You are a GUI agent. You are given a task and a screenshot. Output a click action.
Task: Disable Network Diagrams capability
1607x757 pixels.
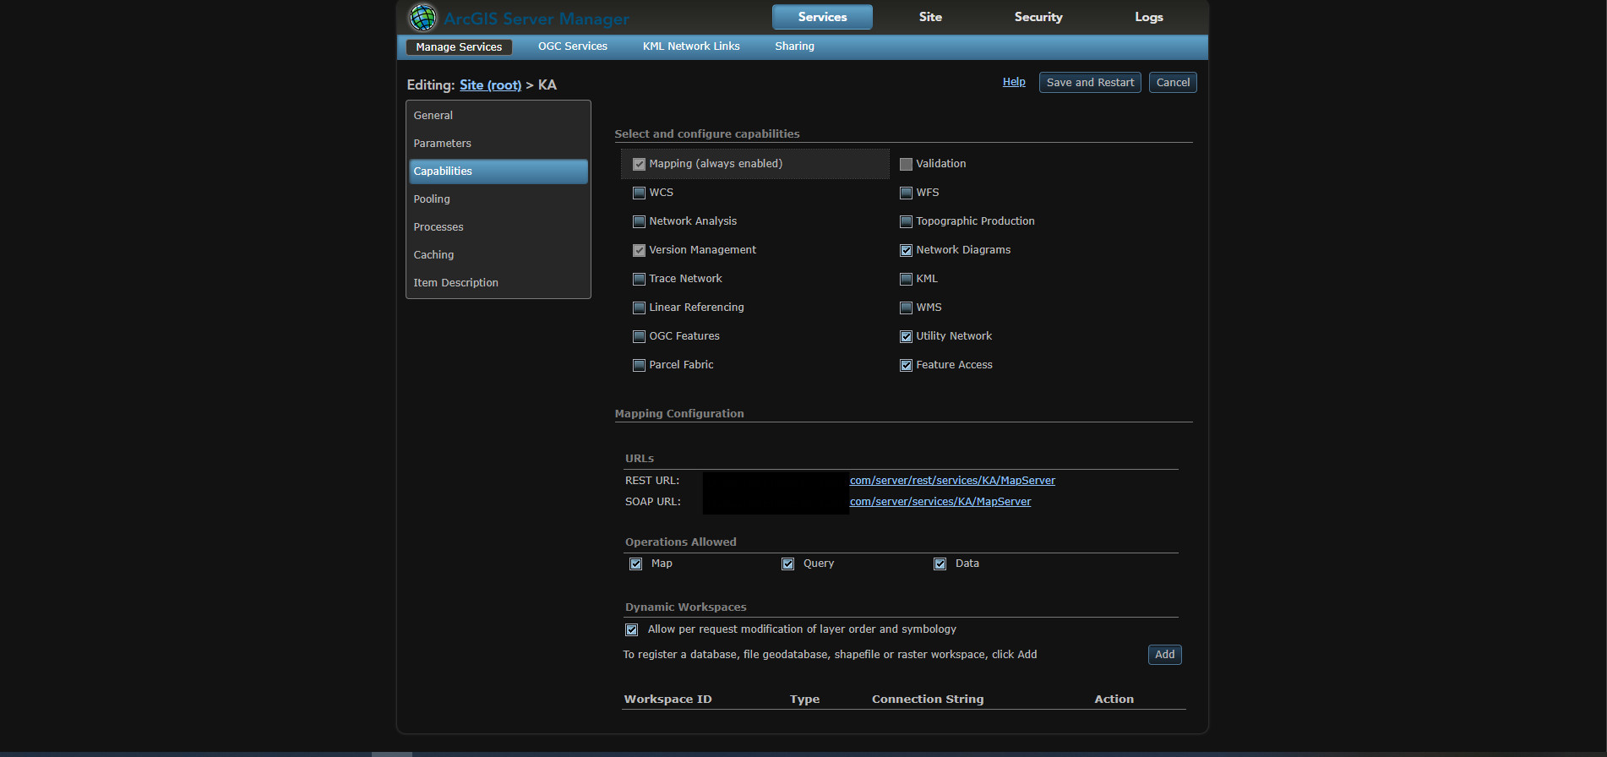click(x=906, y=250)
